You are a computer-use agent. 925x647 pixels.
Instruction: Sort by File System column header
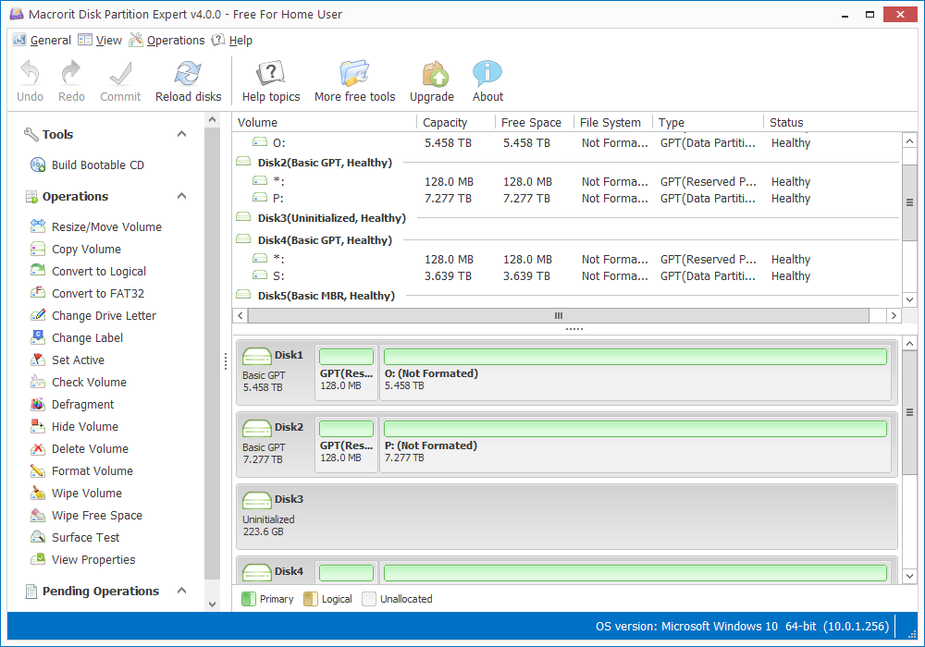coord(613,123)
